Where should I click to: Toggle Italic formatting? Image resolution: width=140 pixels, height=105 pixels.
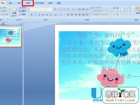click(35, 15)
